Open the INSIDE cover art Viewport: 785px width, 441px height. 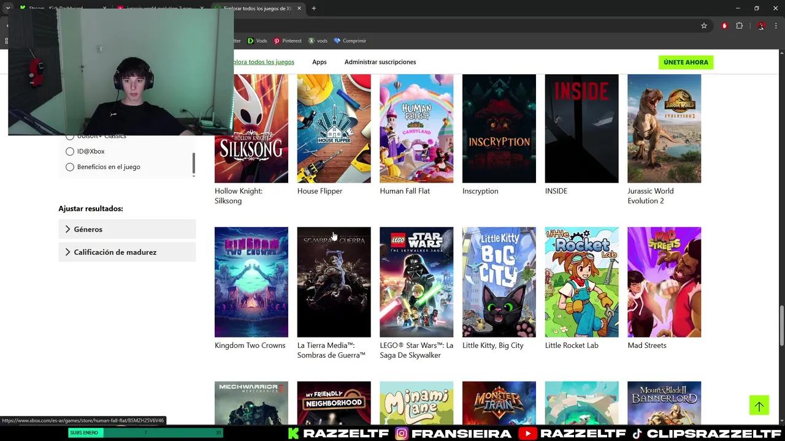[x=581, y=128]
